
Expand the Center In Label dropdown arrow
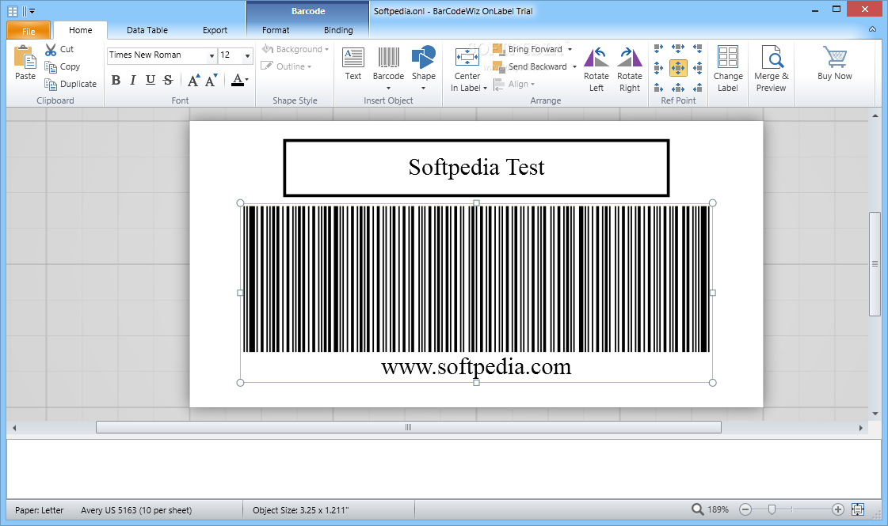[x=486, y=89]
